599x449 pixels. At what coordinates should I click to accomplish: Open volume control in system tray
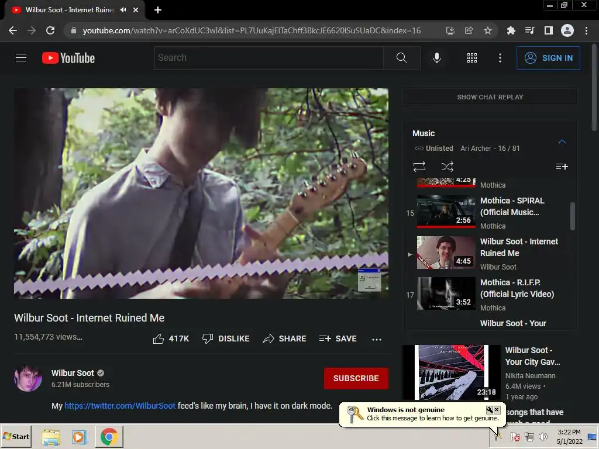pos(543,436)
